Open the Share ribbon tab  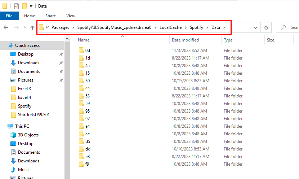point(50,16)
